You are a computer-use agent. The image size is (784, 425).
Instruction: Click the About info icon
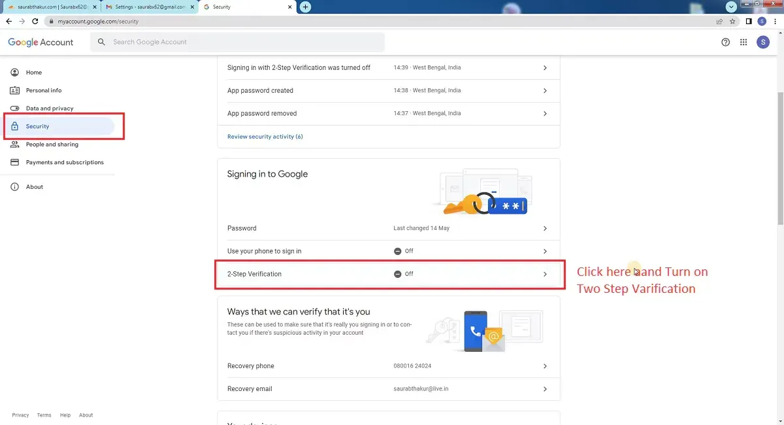14,187
